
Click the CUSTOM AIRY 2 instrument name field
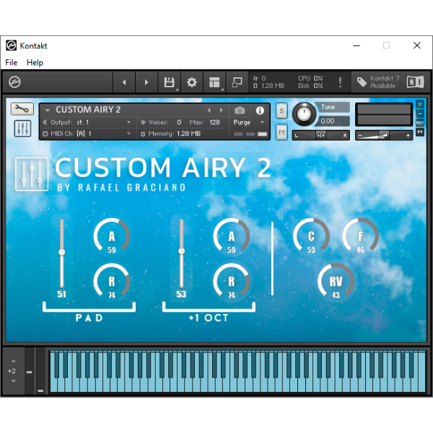pyautogui.click(x=88, y=110)
